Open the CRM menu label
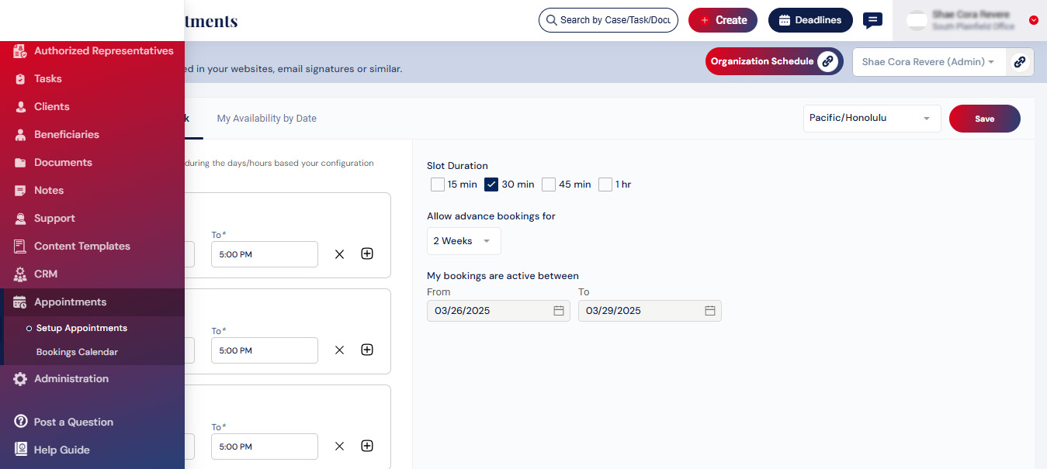Viewport: 1047px width, 469px height. [46, 274]
